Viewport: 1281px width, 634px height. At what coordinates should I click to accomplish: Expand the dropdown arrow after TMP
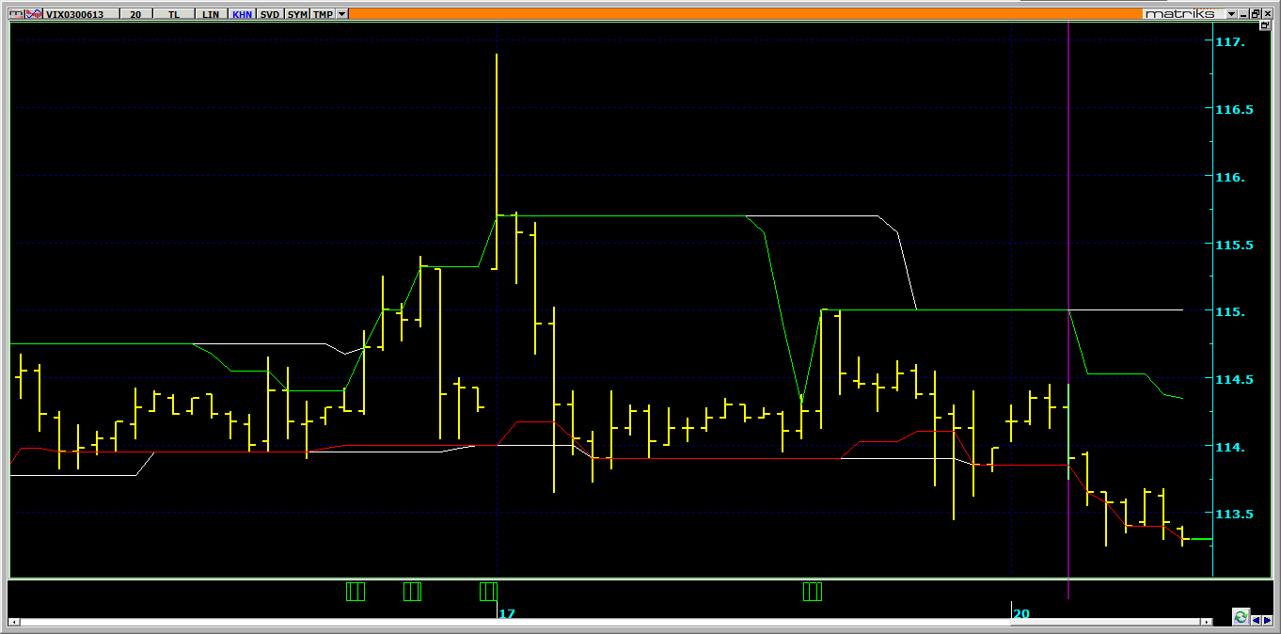click(x=342, y=14)
